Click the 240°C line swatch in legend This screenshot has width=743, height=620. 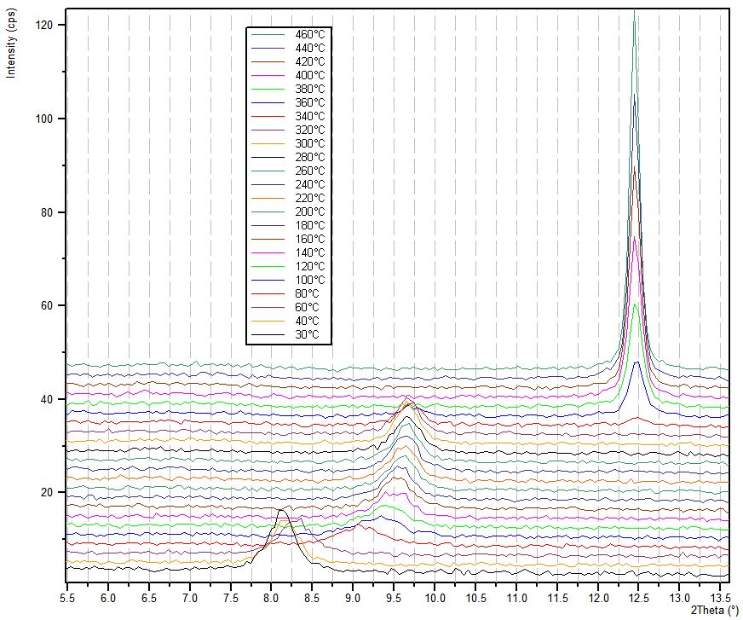pyautogui.click(x=267, y=184)
